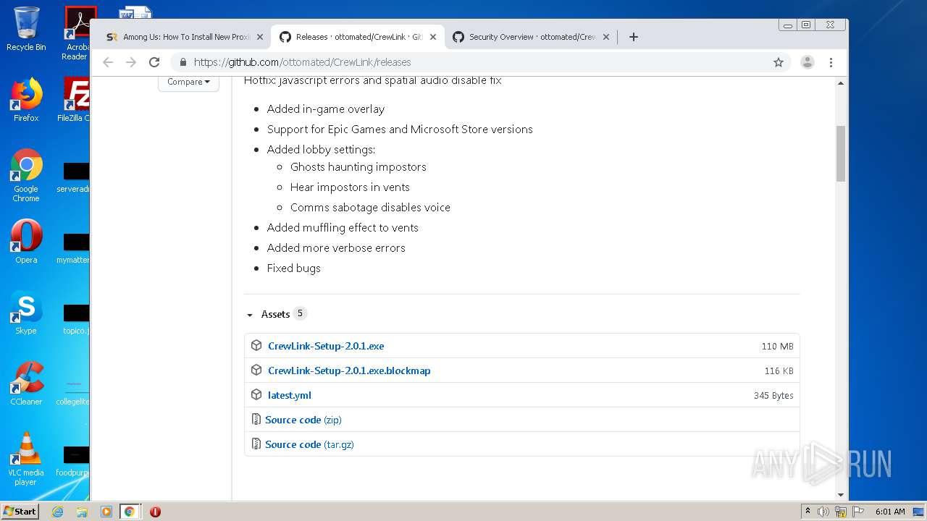This screenshot has height=521, width=927.
Task: Click the 6:01 AM taskbar clock
Action: pos(890,512)
